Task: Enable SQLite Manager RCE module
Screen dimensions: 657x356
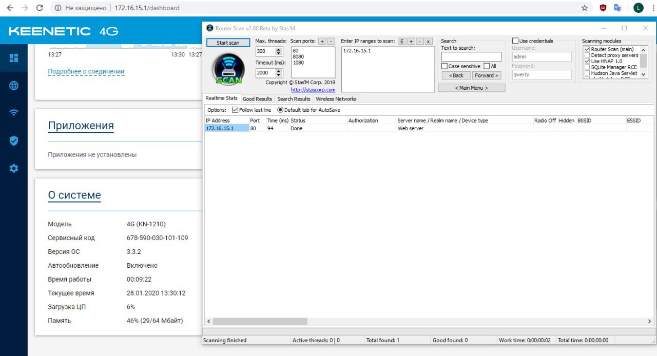Action: (587, 67)
